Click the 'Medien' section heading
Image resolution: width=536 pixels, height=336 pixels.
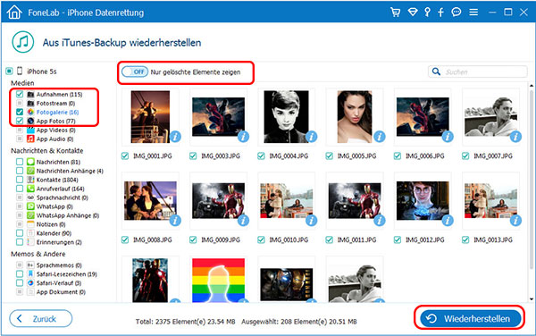click(x=22, y=83)
